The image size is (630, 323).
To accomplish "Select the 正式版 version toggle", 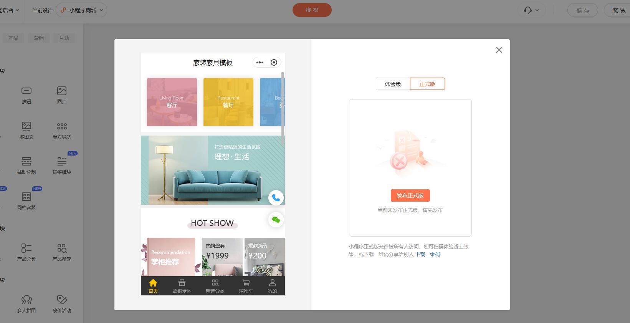I will (427, 84).
